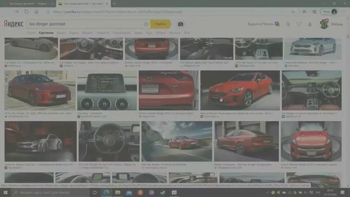The width and height of the screenshot is (350, 197).
Task: Select the Картинки tab
Action: pyautogui.click(x=46, y=33)
